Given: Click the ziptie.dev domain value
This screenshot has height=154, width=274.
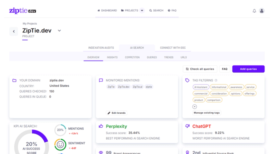Looking at the screenshot, I should pyautogui.click(x=57, y=80).
